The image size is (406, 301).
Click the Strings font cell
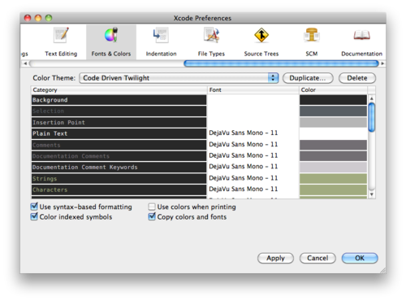[x=253, y=178]
